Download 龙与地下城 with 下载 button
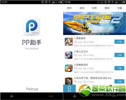 [x=119, y=81]
